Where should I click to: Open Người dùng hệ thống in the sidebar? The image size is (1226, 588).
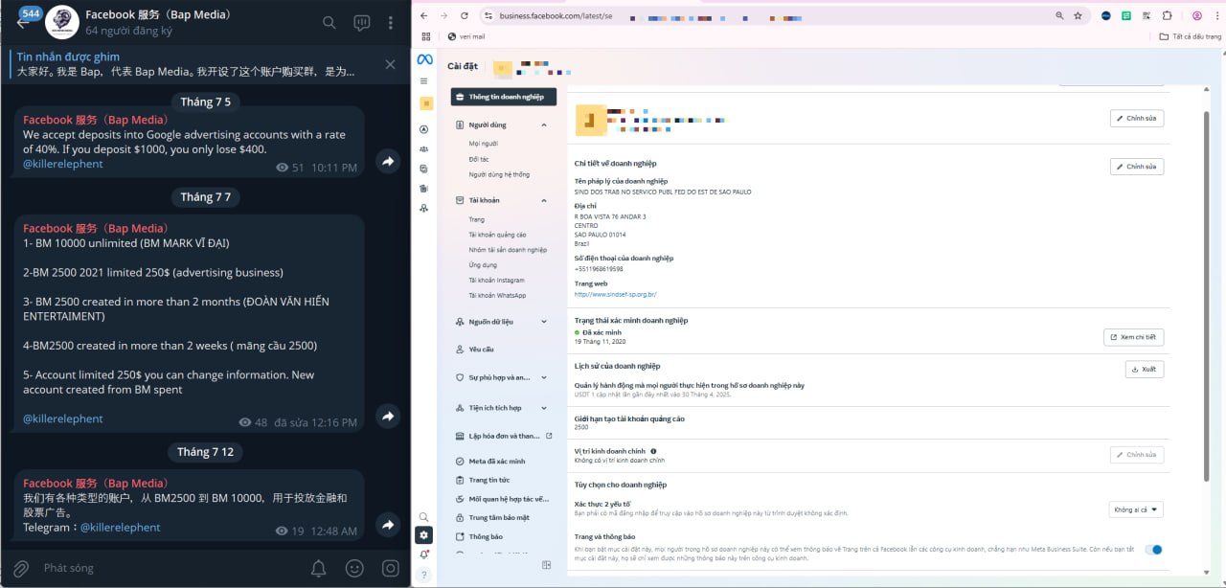click(499, 174)
